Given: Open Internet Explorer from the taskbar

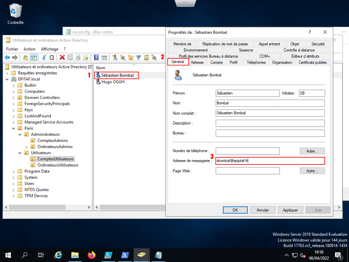Looking at the screenshot, I should (x=59, y=255).
